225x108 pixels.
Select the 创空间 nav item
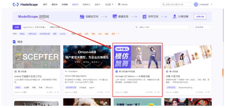(x=75, y=4)
